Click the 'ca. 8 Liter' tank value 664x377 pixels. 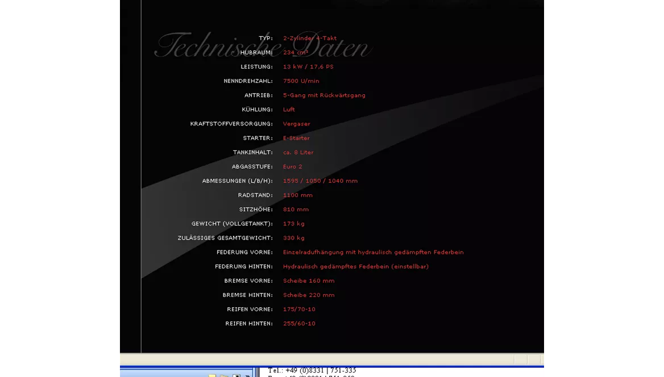pos(298,152)
